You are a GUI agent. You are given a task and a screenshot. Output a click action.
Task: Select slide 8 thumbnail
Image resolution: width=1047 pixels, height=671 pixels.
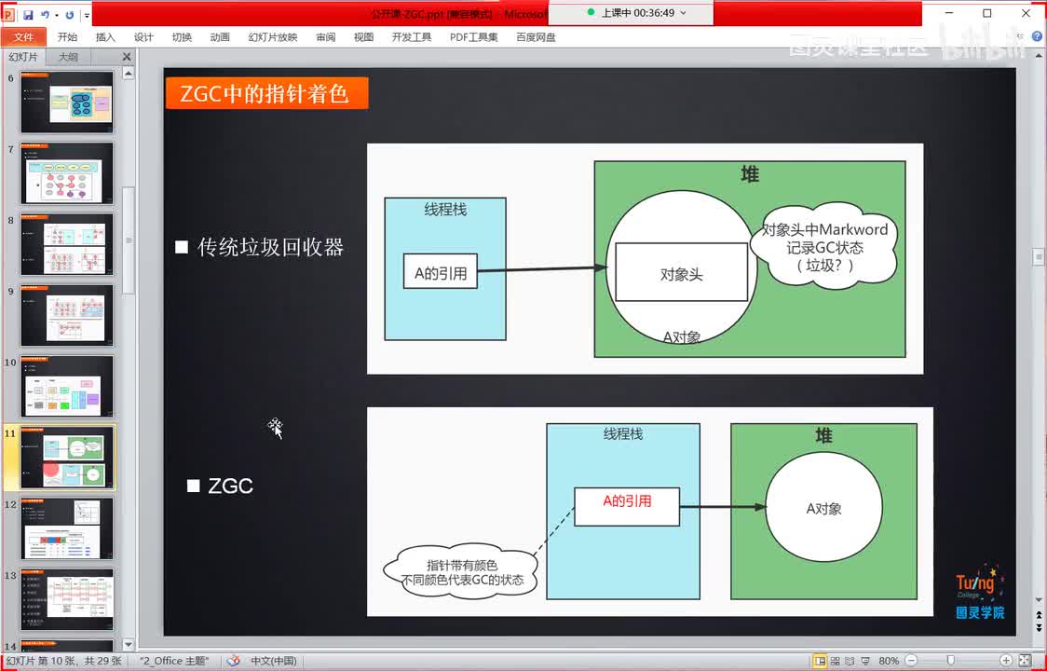tap(67, 244)
